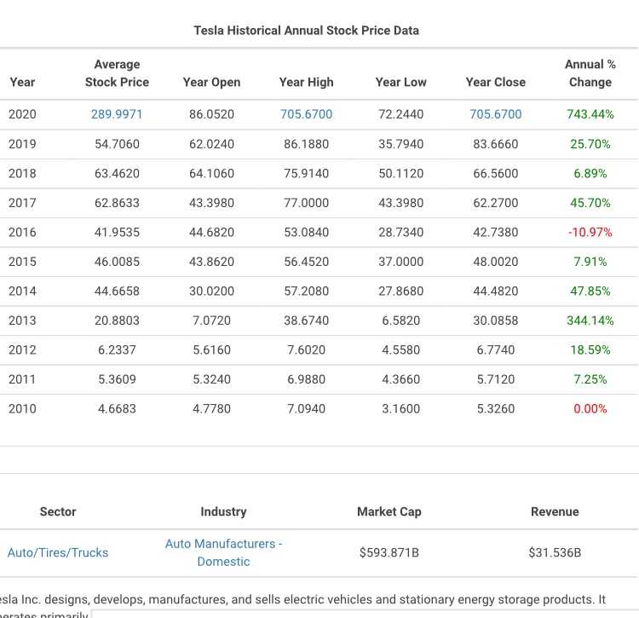Open the Auto Manufacturers - Domestic industry link
639x618 pixels.
[x=223, y=552]
